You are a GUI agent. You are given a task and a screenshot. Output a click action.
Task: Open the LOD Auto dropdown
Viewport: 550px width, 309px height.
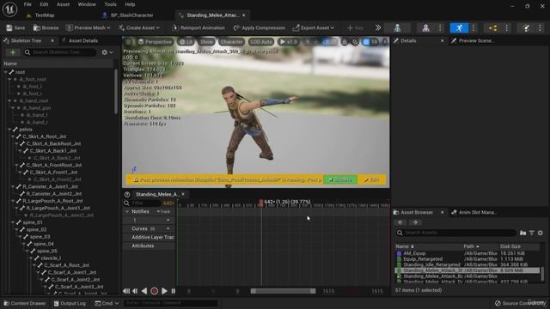click(x=261, y=42)
